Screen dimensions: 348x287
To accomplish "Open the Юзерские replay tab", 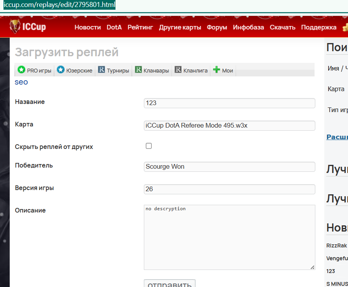I will tap(75, 70).
